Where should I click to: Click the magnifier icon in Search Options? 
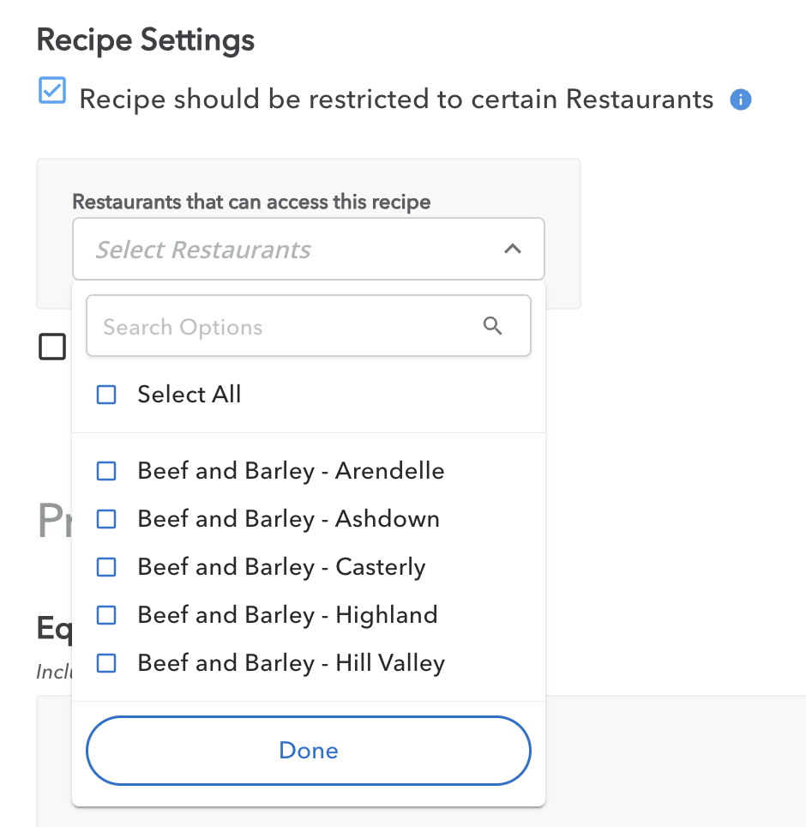493,326
